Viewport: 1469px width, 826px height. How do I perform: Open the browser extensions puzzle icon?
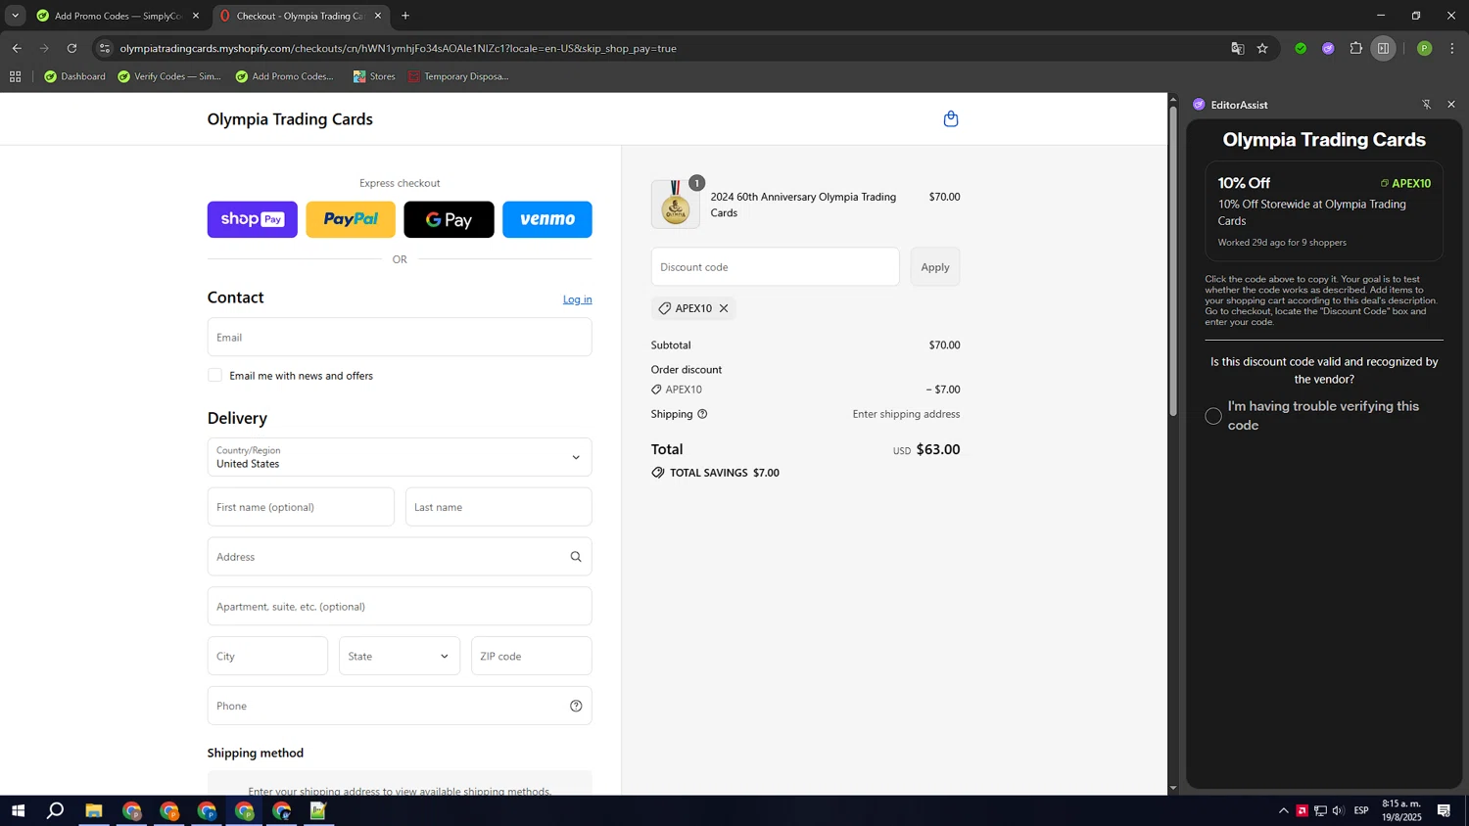tap(1355, 48)
